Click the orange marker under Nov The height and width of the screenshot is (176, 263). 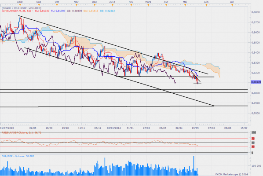click(77, 5)
